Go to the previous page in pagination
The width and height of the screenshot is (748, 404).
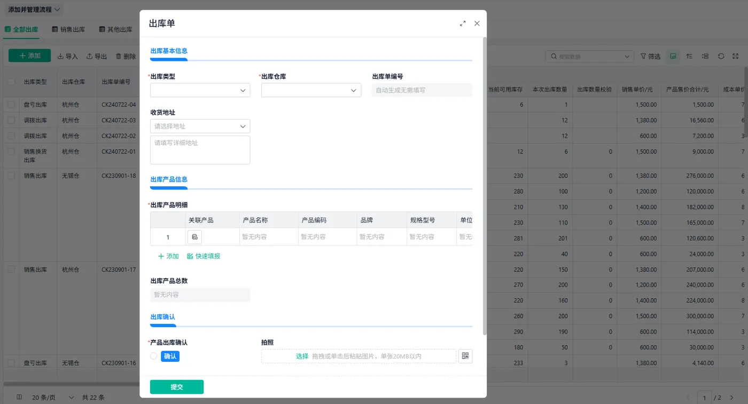coord(688,398)
